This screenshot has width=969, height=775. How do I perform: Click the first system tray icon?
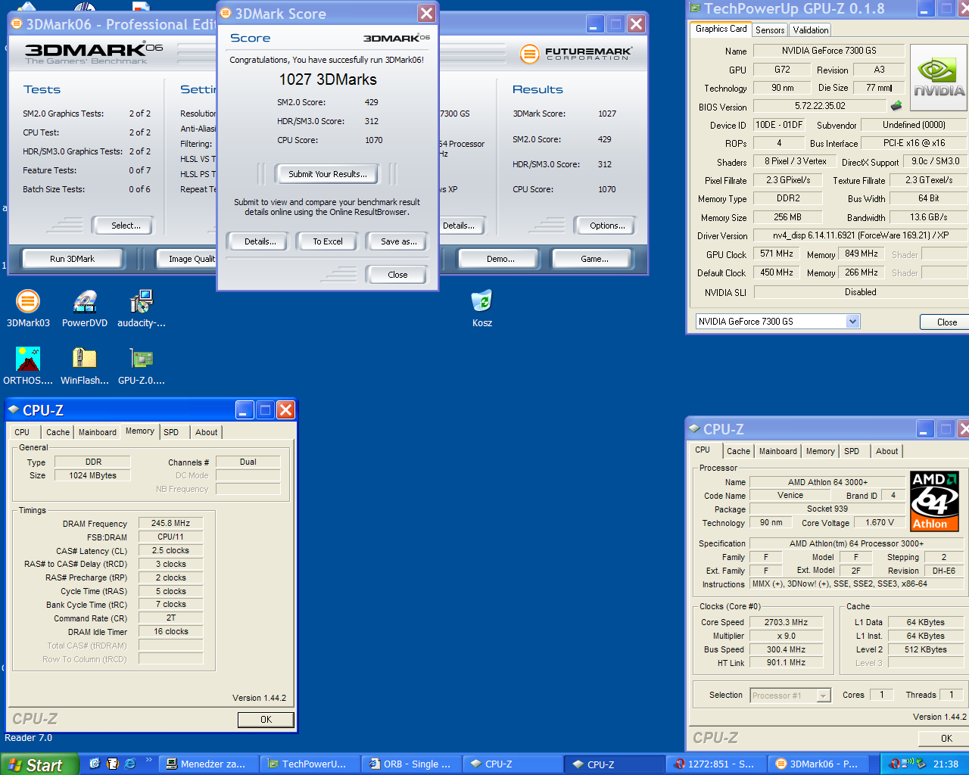point(896,764)
